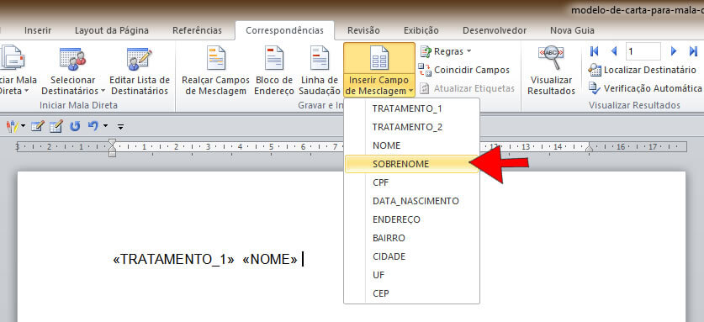Click the record number input field
This screenshot has width=704, height=322.
pyautogui.click(x=643, y=51)
